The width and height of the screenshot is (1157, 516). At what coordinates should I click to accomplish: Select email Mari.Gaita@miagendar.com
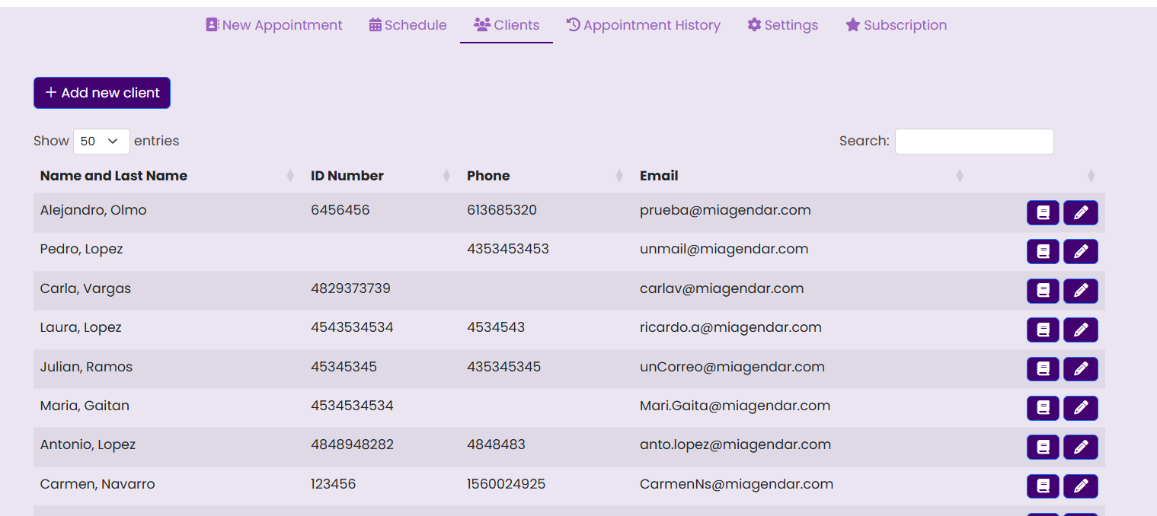pos(735,406)
